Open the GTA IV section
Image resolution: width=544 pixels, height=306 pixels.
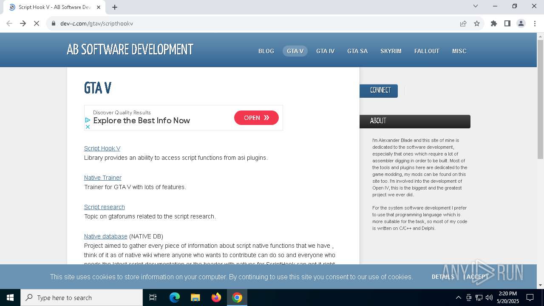coord(325,51)
